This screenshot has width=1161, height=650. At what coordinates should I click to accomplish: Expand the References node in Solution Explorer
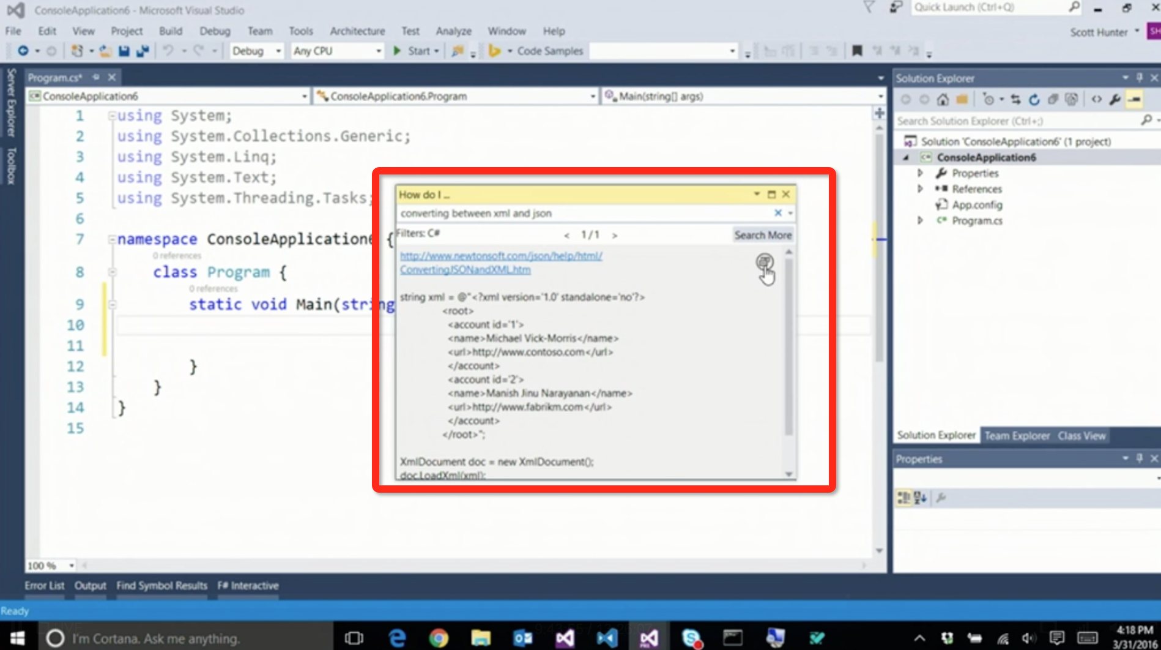click(920, 189)
